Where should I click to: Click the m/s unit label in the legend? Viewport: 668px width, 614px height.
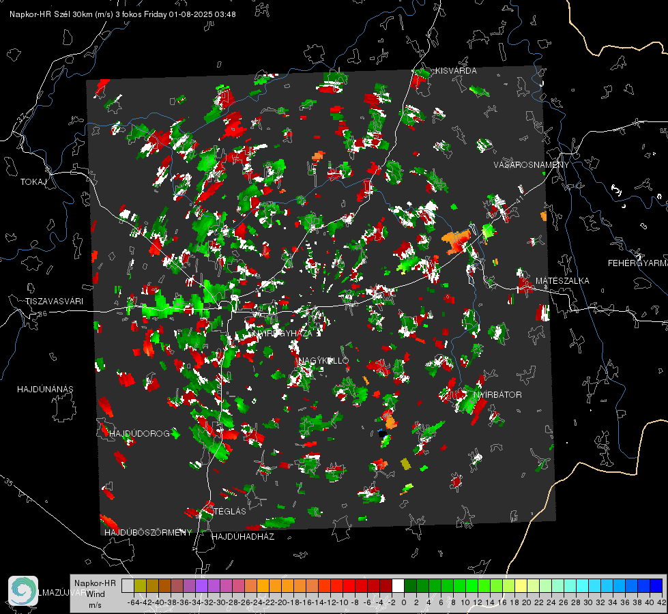point(95,605)
